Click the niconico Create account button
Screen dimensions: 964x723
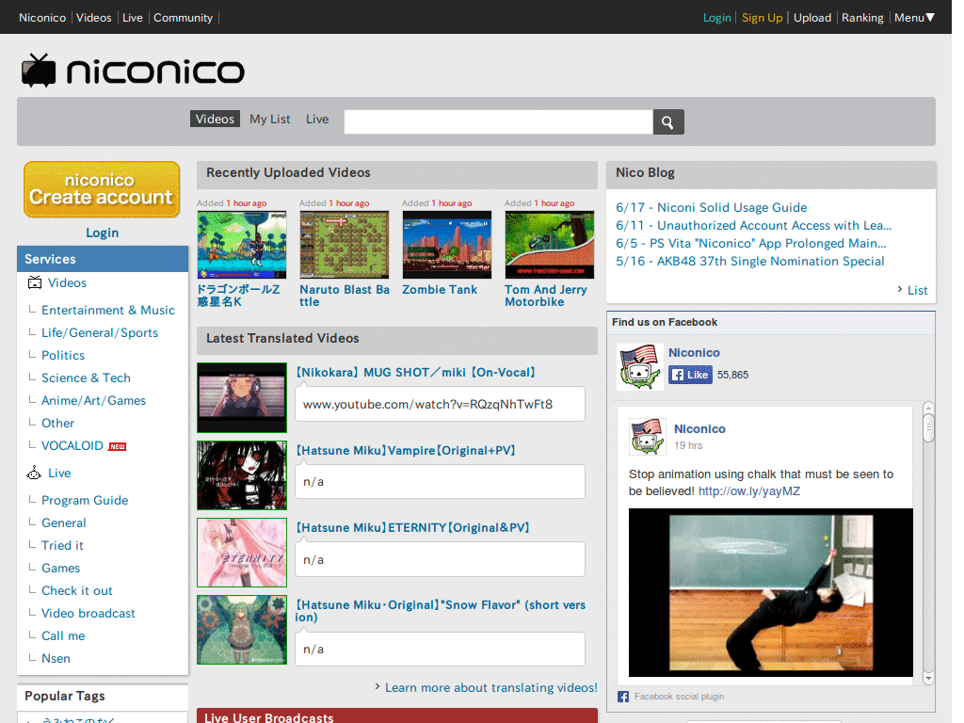click(x=102, y=189)
